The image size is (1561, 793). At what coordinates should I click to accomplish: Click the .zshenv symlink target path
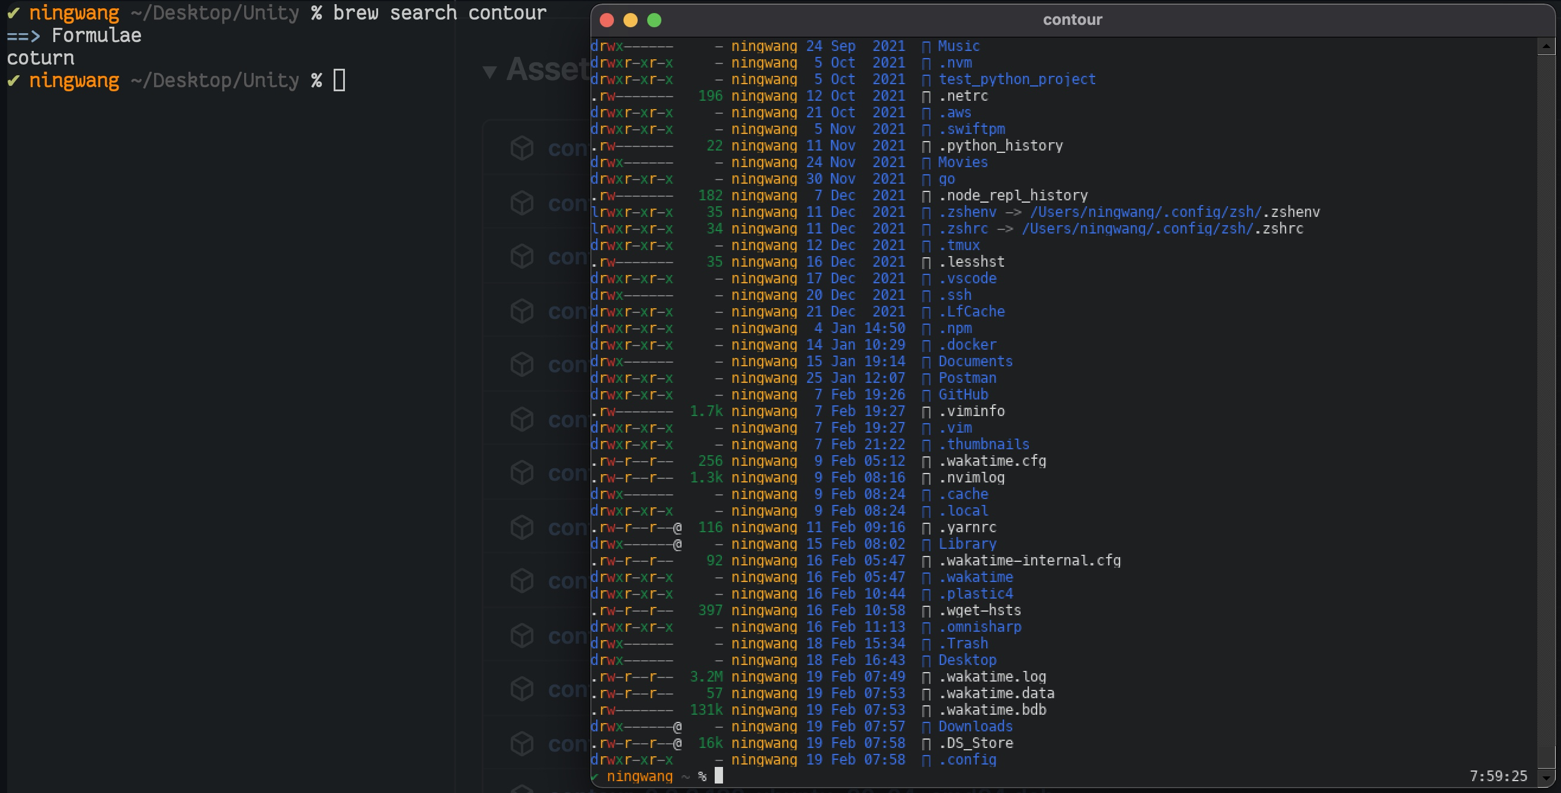(x=1175, y=212)
